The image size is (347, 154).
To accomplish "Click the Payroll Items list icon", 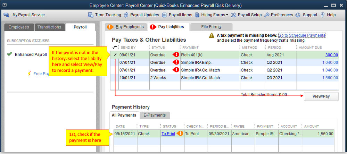I will click(164, 15).
